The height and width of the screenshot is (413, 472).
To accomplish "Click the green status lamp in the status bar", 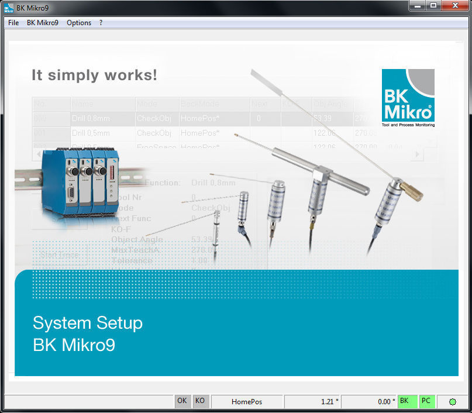I will pos(452,401).
